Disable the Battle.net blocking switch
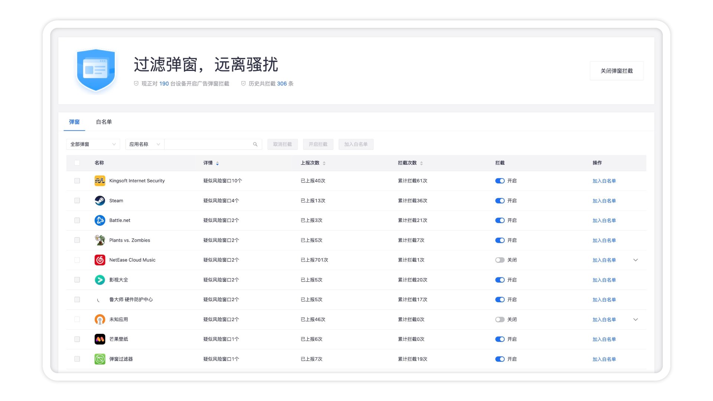This screenshot has height=401, width=713. point(500,220)
